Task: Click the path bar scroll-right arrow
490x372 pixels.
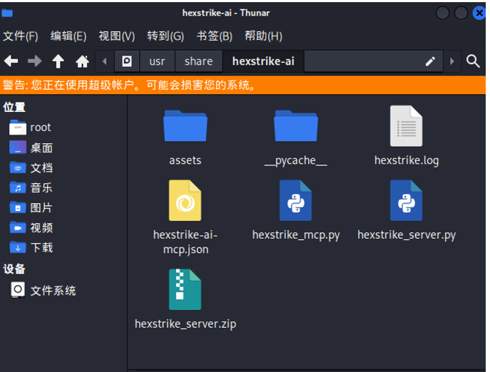Action: [x=452, y=61]
